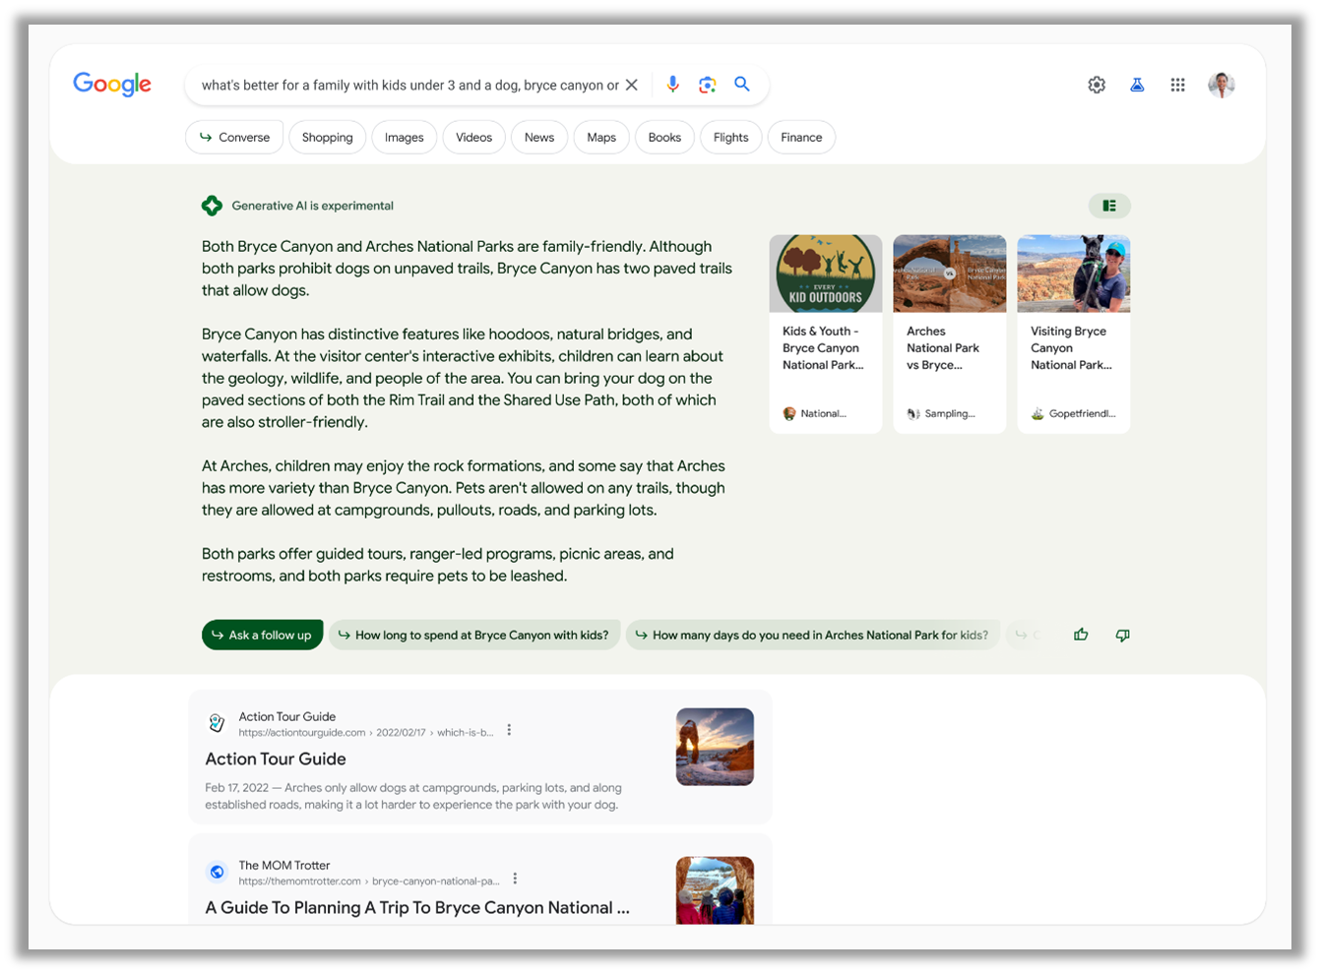The width and height of the screenshot is (1320, 974).
Task: Switch to the Images tab
Action: click(x=405, y=137)
